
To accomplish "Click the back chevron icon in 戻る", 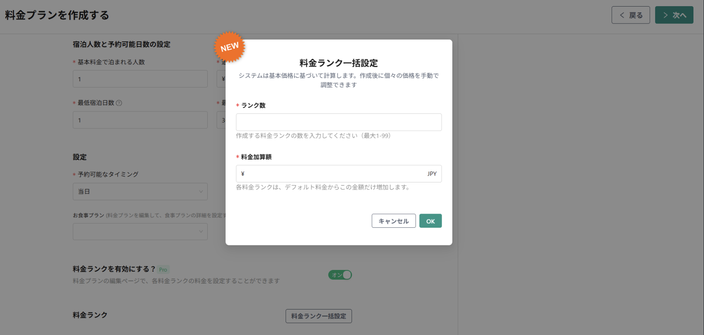I will pos(622,15).
